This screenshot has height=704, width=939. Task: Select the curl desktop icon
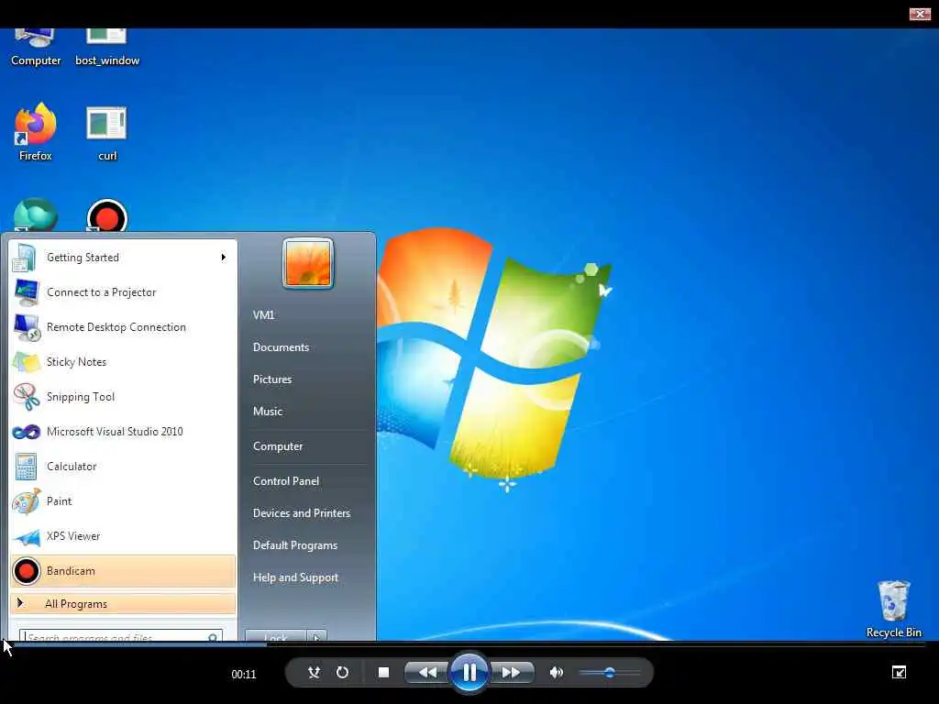pyautogui.click(x=107, y=134)
